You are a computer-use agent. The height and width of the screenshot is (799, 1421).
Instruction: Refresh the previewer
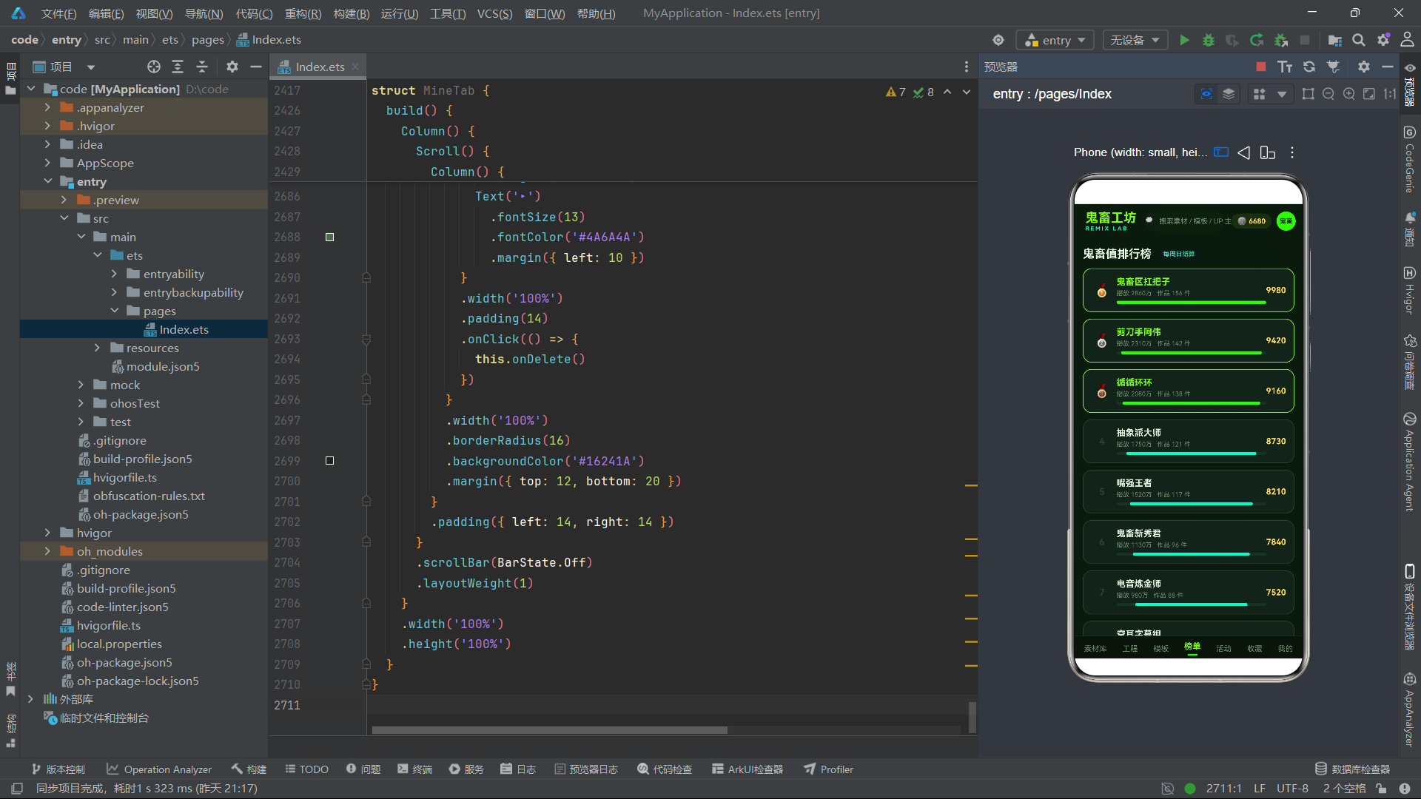pos(1309,67)
